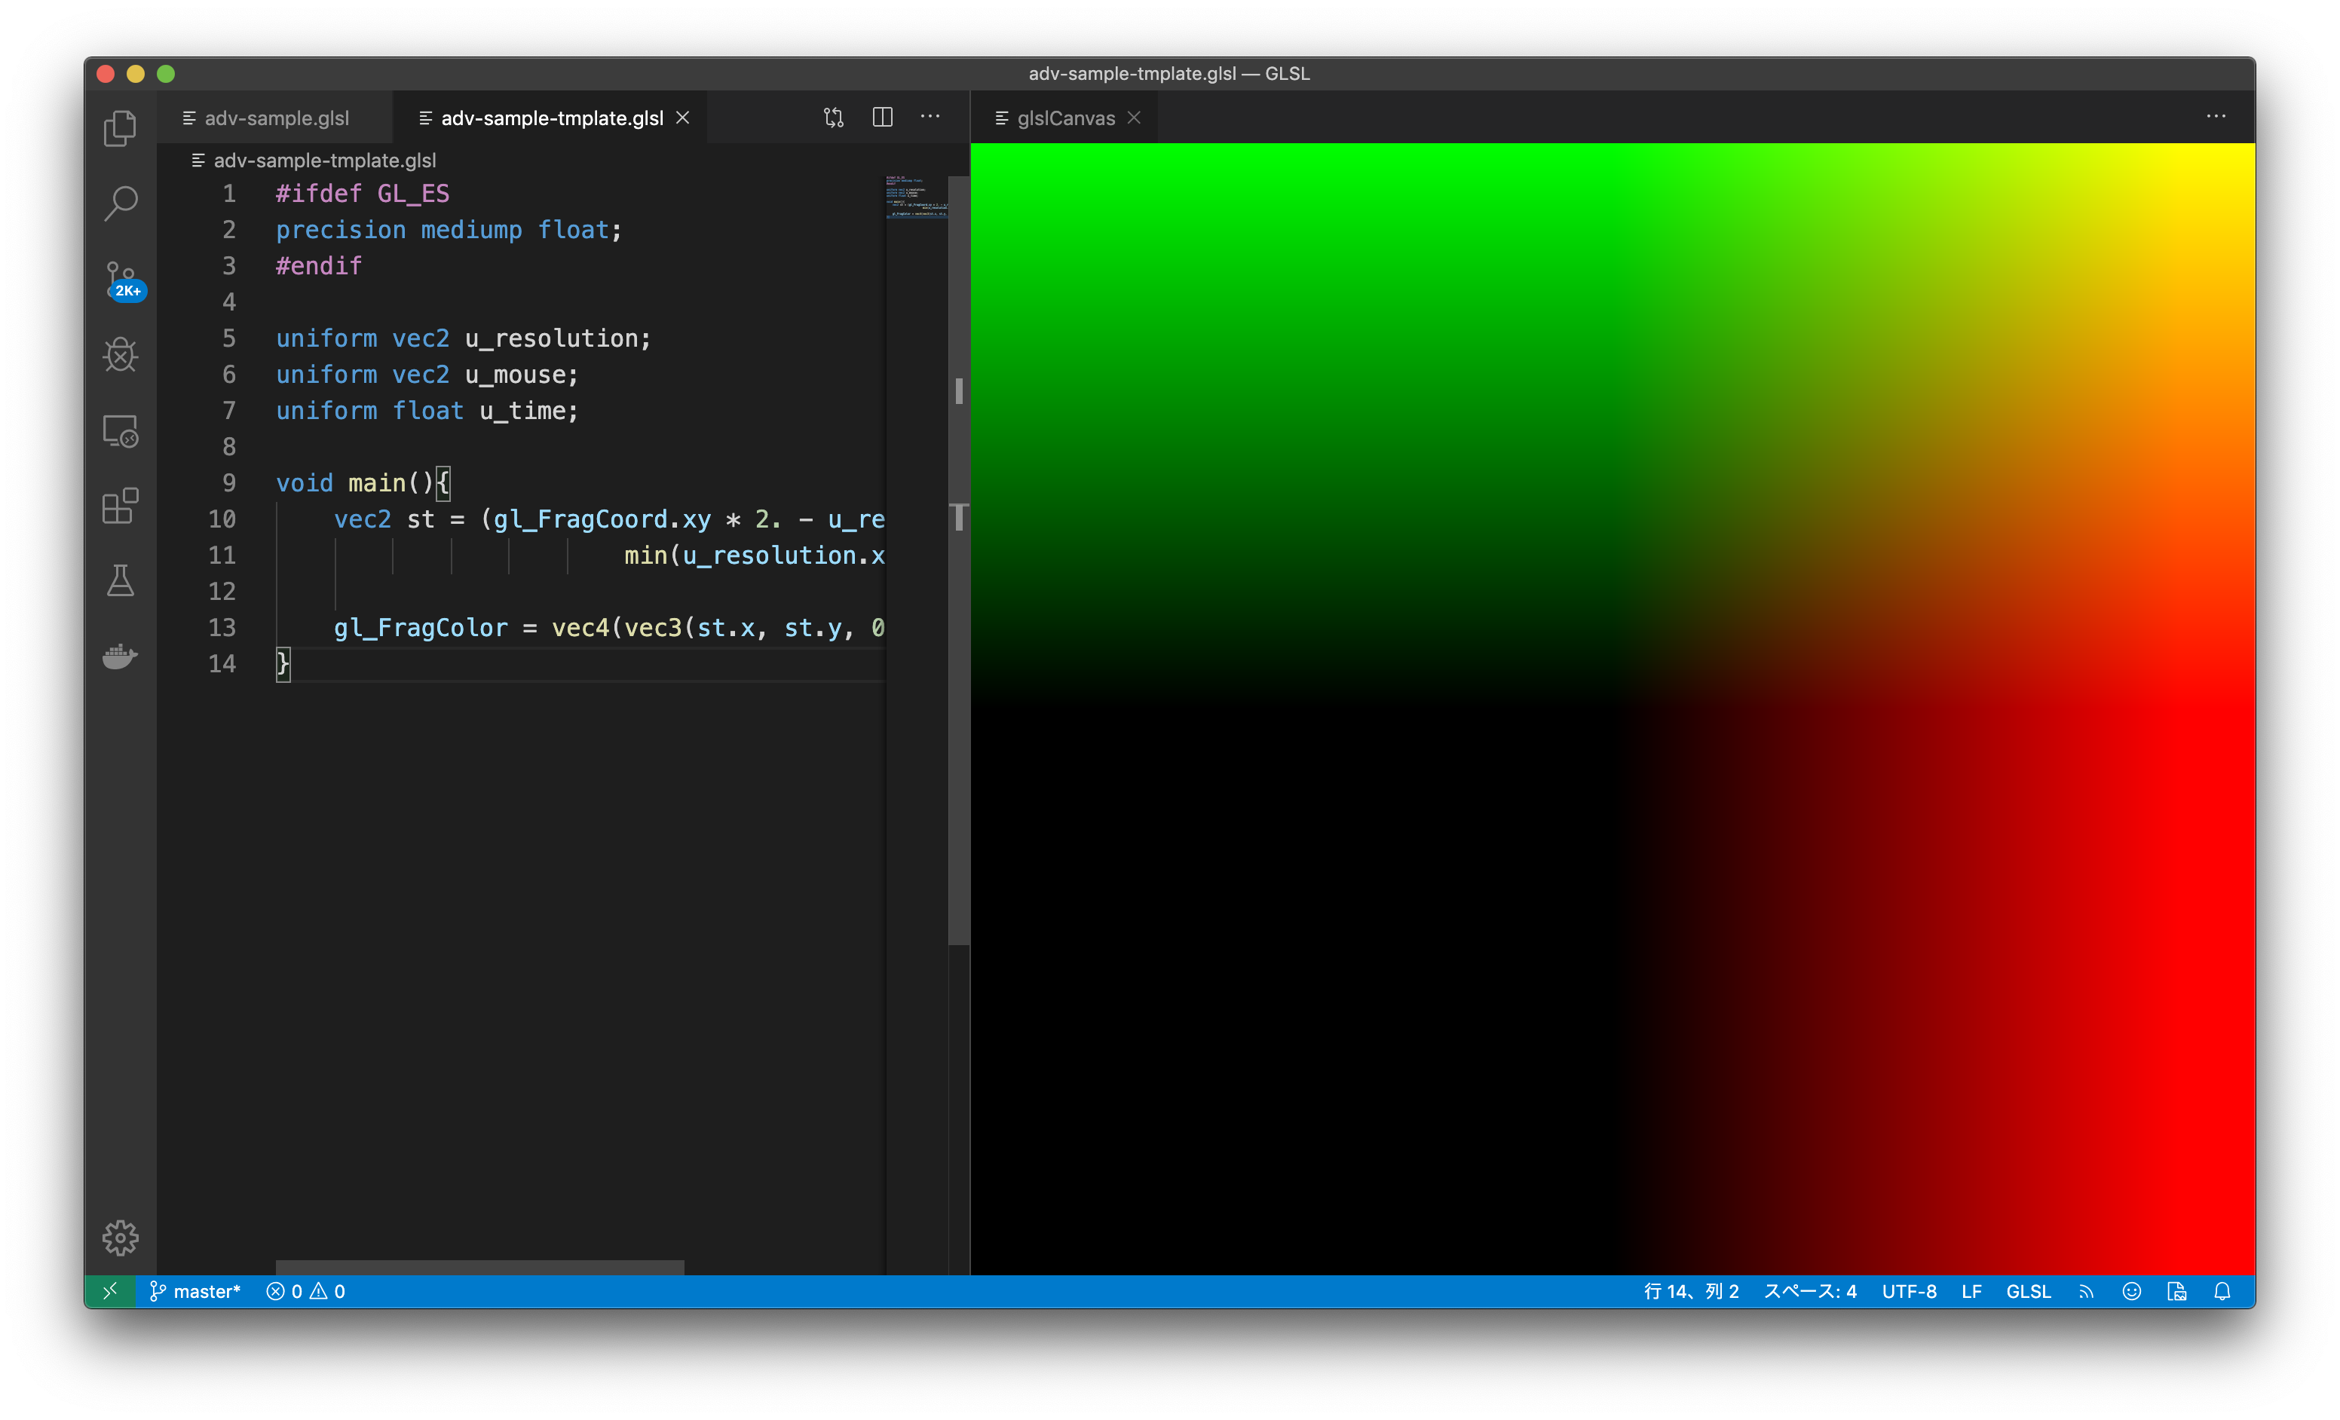The image size is (2340, 1420).
Task: Open notifications bell
Action: (2222, 1291)
